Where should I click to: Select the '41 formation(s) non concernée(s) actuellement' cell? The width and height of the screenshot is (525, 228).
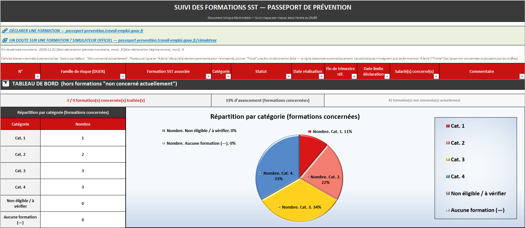[x=424, y=100]
